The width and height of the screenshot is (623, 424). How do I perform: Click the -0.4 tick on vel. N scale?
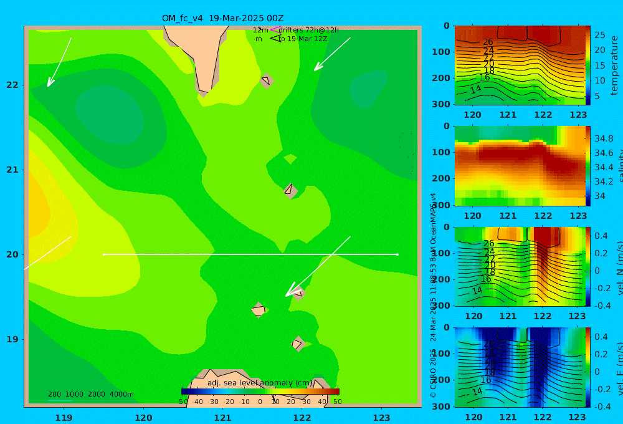coord(602,306)
